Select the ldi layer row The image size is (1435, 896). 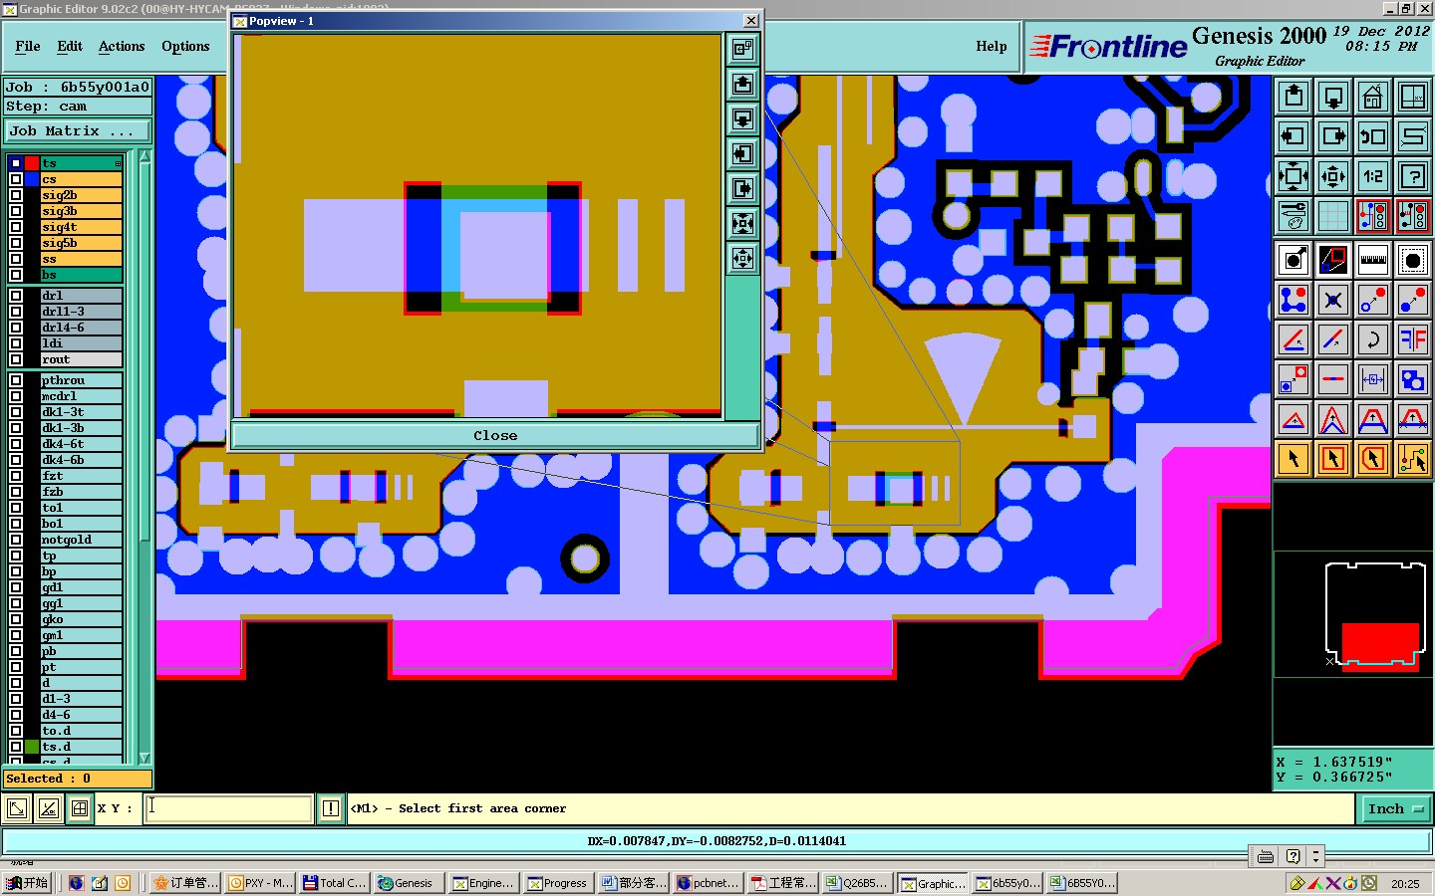pyautogui.click(x=81, y=343)
